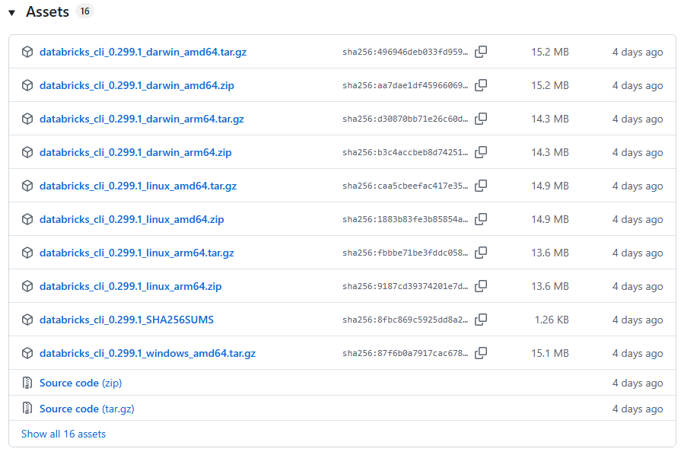681x455 pixels.
Task: Copy SHA256 of linux_arm64.tar.gz
Action: [x=481, y=253]
